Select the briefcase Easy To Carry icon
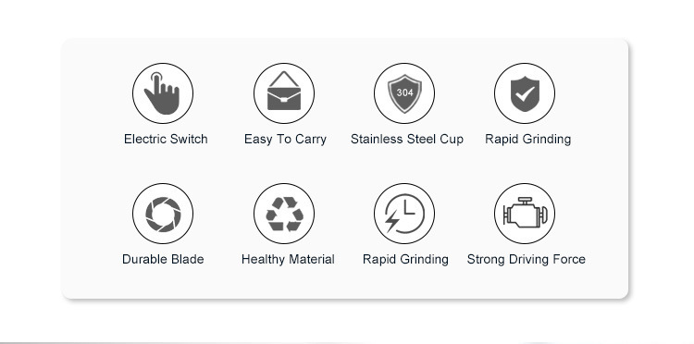This screenshot has width=694, height=344. coord(284,93)
